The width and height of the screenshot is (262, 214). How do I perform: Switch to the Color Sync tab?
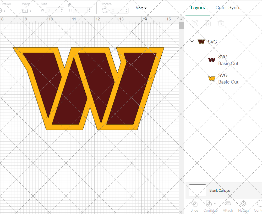pos(227,8)
